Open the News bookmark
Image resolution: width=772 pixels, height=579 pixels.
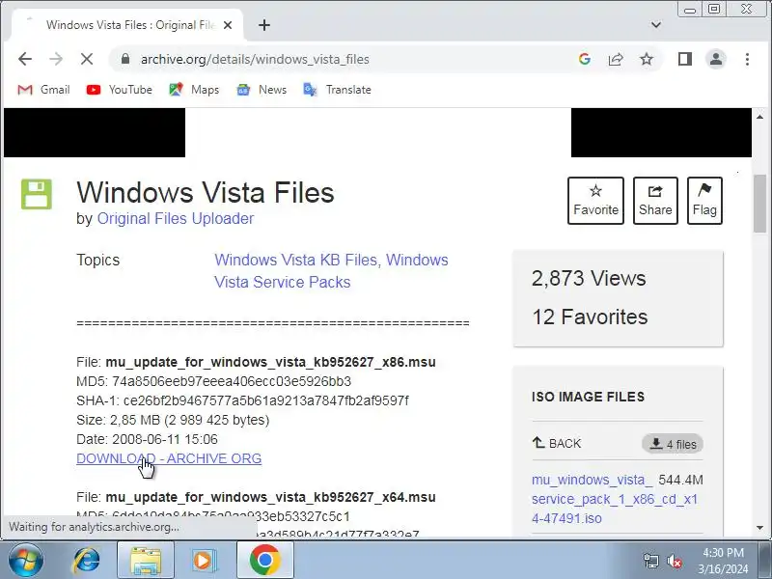pyautogui.click(x=262, y=90)
